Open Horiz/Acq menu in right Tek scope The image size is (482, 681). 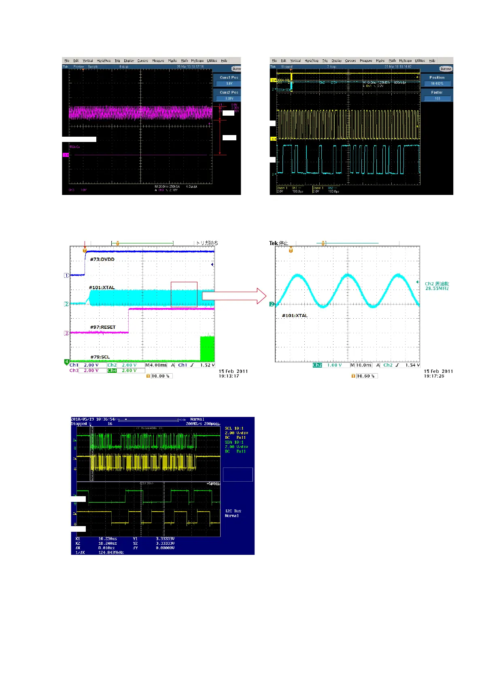(x=311, y=61)
